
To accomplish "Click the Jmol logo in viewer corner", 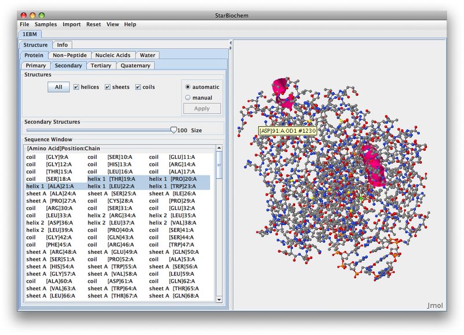I will [x=435, y=305].
